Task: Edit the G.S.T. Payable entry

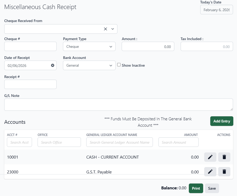Action: [x=210, y=172]
